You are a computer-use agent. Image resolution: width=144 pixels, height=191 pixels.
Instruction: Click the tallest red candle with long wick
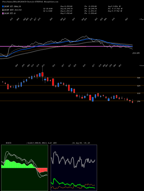point(42,74)
